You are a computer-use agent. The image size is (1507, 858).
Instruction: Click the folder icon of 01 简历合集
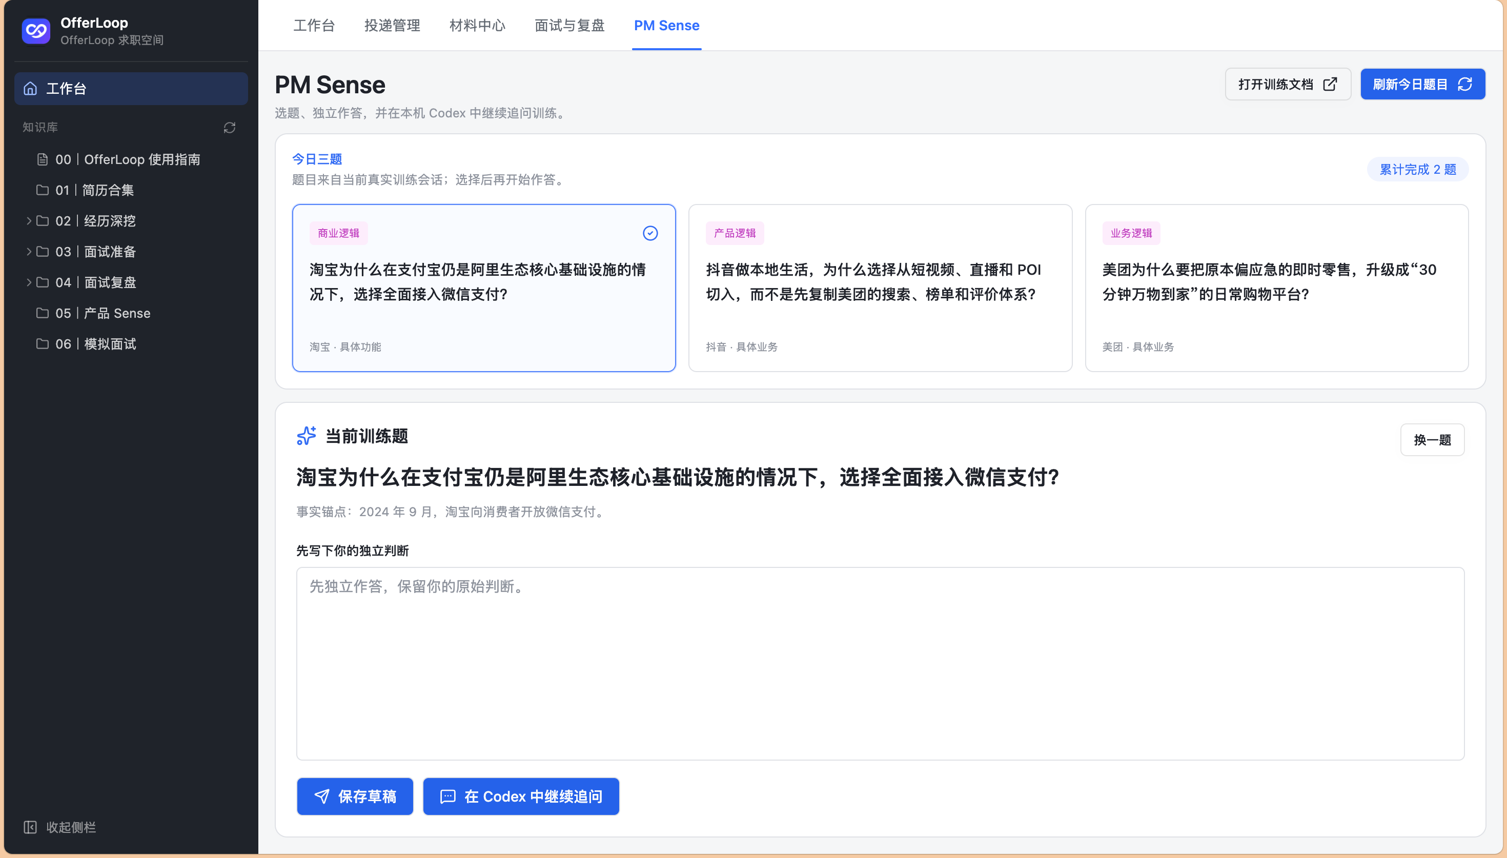click(43, 190)
